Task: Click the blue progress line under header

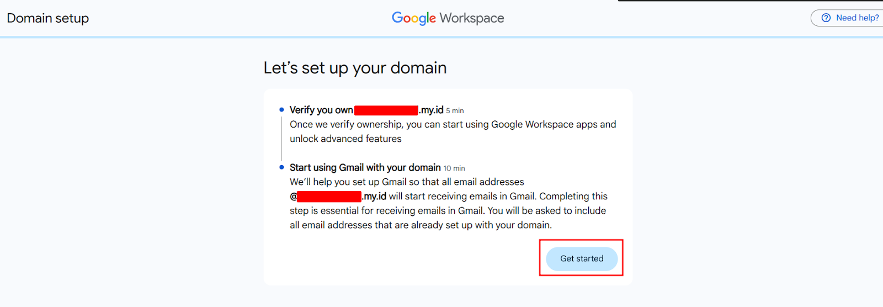Action: coord(441,37)
